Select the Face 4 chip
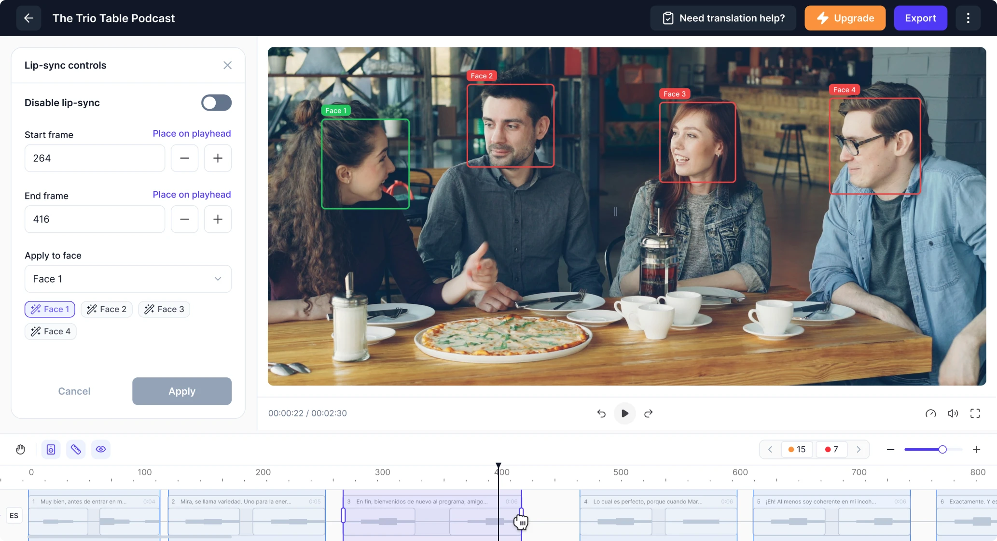 click(x=51, y=331)
